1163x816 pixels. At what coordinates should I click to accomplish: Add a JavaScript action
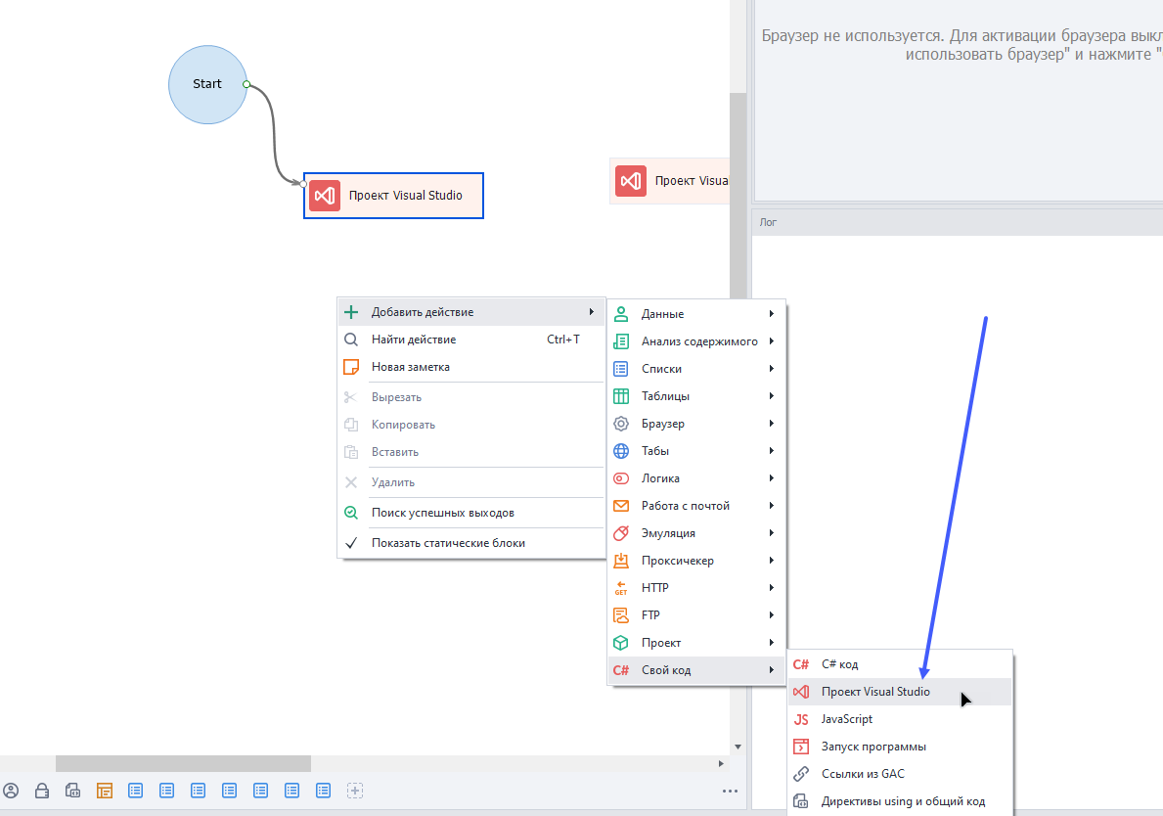pos(900,719)
